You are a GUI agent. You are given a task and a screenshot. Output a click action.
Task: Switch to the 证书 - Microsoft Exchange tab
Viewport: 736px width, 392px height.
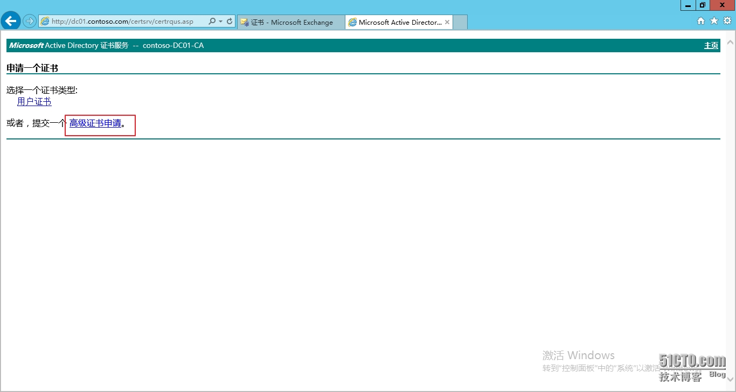coord(291,22)
